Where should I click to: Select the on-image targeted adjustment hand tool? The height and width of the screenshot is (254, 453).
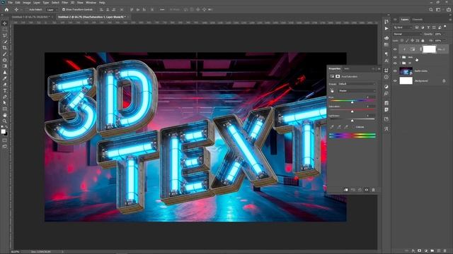point(332,91)
